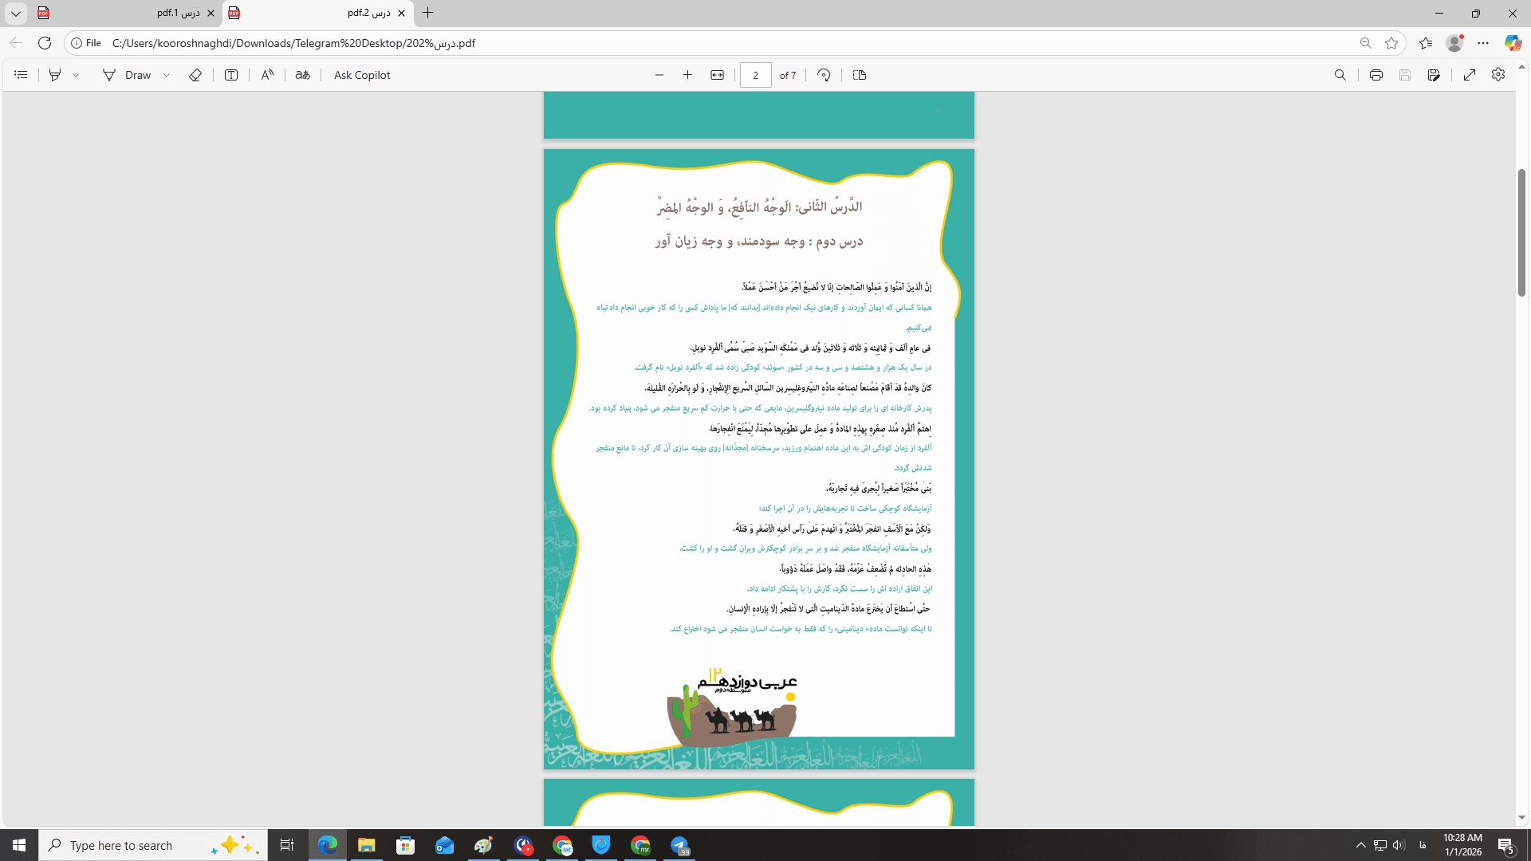1531x861 pixels.
Task: Toggle page view layout
Action: click(x=859, y=75)
